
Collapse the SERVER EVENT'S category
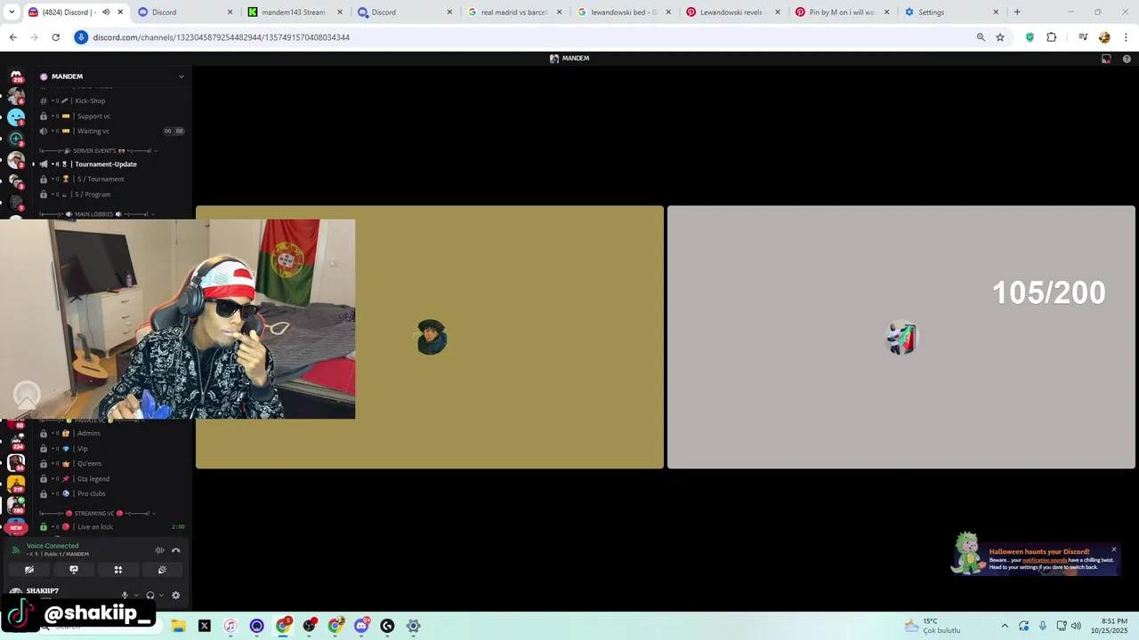coord(98,151)
